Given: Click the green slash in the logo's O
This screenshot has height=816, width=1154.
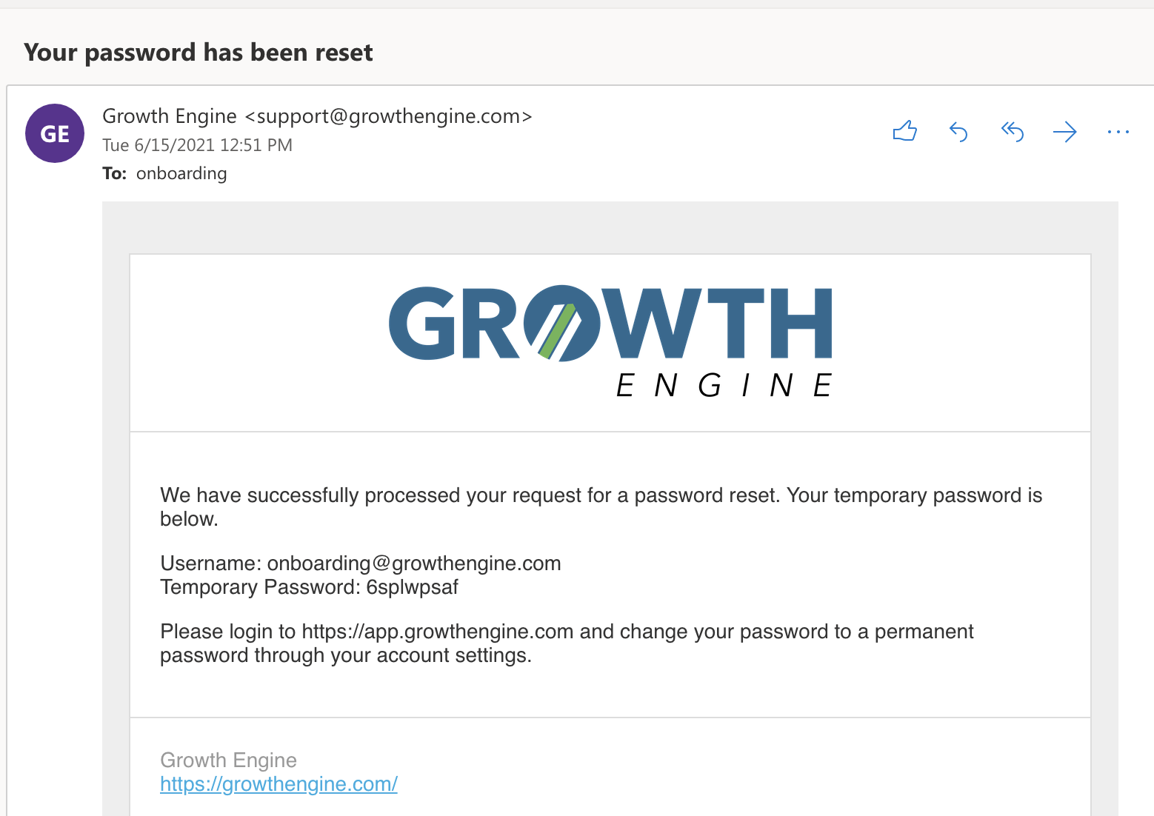Looking at the screenshot, I should click(x=557, y=331).
